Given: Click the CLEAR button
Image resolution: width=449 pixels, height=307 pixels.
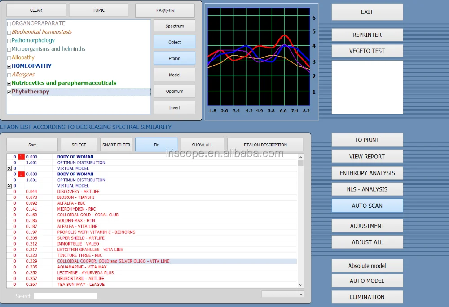Looking at the screenshot, I should (x=36, y=10).
